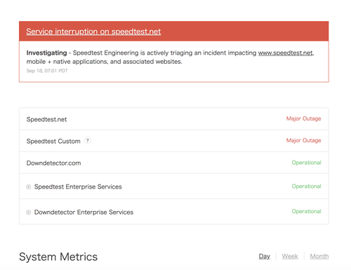The width and height of the screenshot is (351, 270).
Task: Open the Service interruption on speedtest.net incident
Action: 93,32
